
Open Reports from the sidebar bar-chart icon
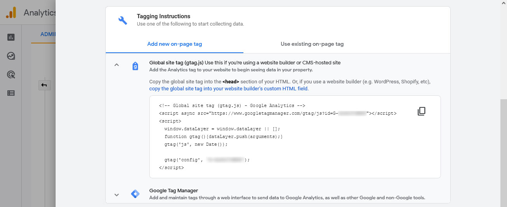tap(11, 37)
